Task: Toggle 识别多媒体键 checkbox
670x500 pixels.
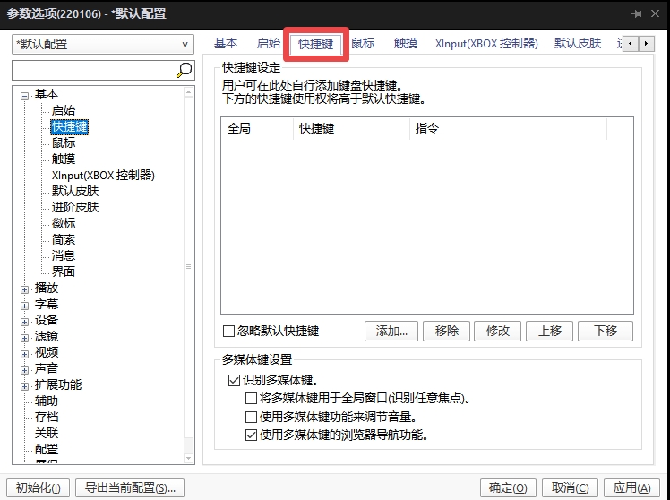Action: click(235, 380)
